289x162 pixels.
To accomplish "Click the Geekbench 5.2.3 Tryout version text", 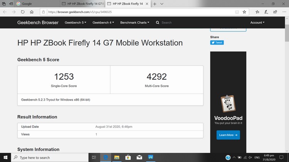I will pyautogui.click(x=55, y=100).
